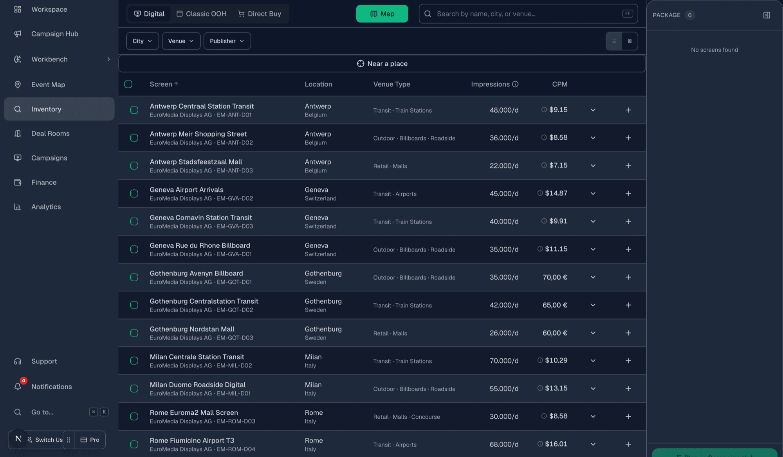The image size is (783, 457).
Task: Click the Deal Rooms icon
Action: tap(18, 133)
